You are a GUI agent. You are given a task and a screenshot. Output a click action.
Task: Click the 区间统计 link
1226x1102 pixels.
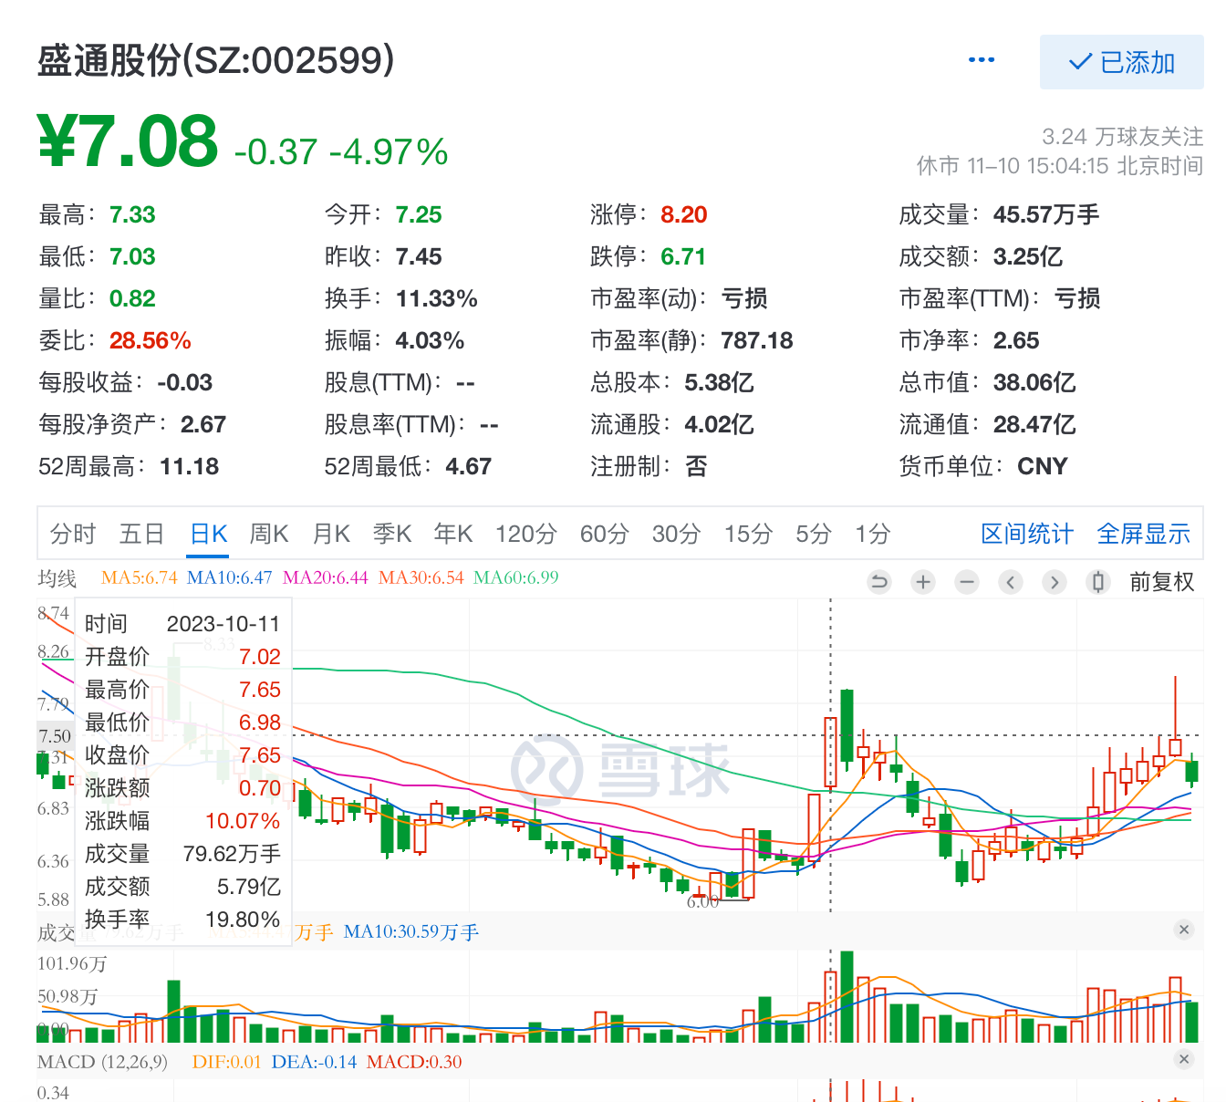pos(1027,534)
